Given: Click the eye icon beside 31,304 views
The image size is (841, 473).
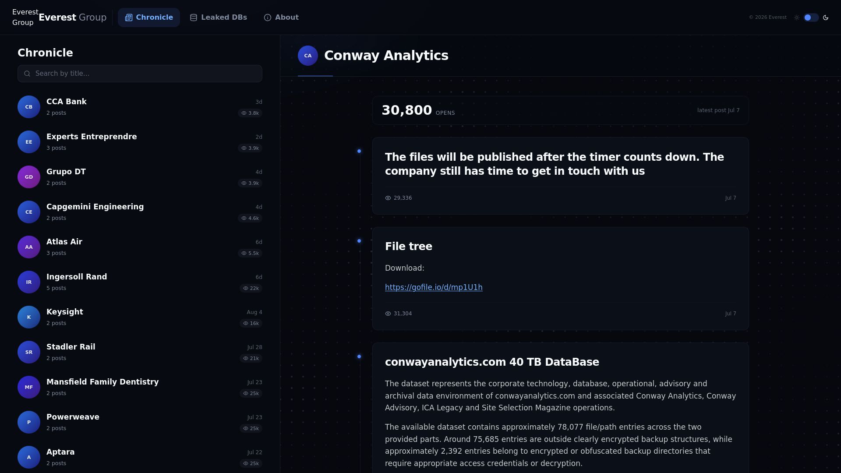Looking at the screenshot, I should pos(388,314).
